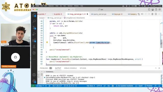Screen dimensions: 163x92
Task: Change Tab Size: 4 indentation setting
Action: 91,86
